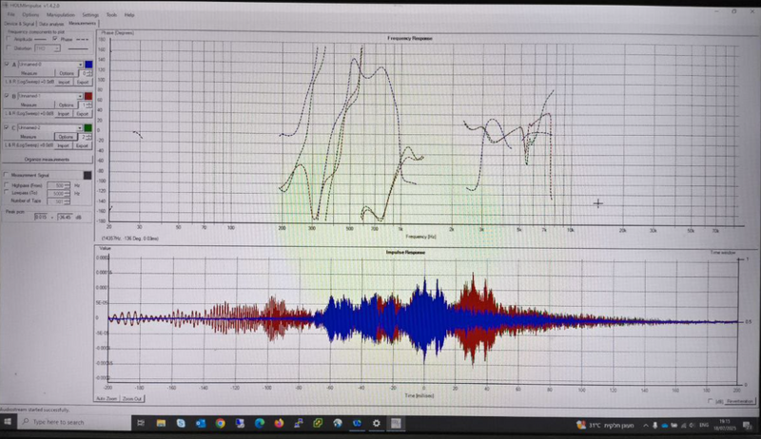Open the Distortion THD dropdown
Screen dimensions: 761x439
[x=48, y=48]
